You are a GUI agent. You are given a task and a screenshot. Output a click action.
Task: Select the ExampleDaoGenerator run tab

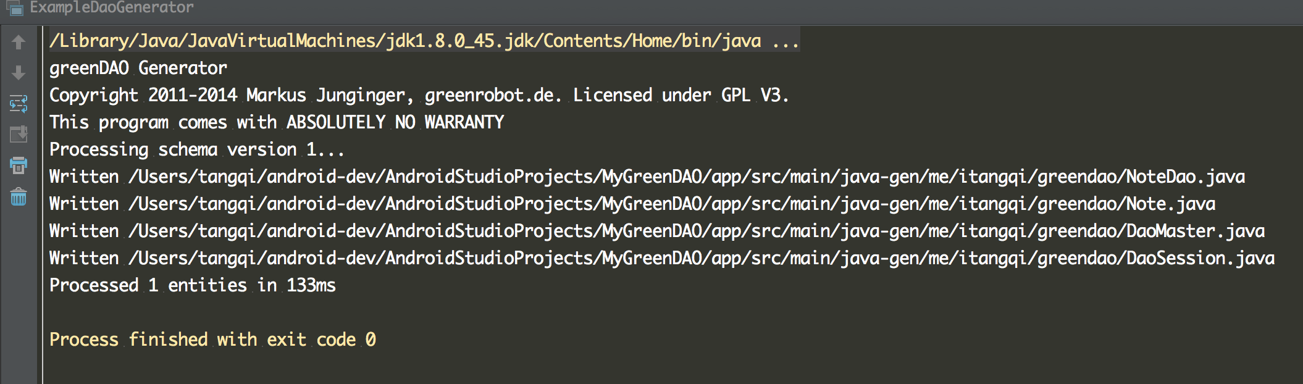click(x=111, y=8)
